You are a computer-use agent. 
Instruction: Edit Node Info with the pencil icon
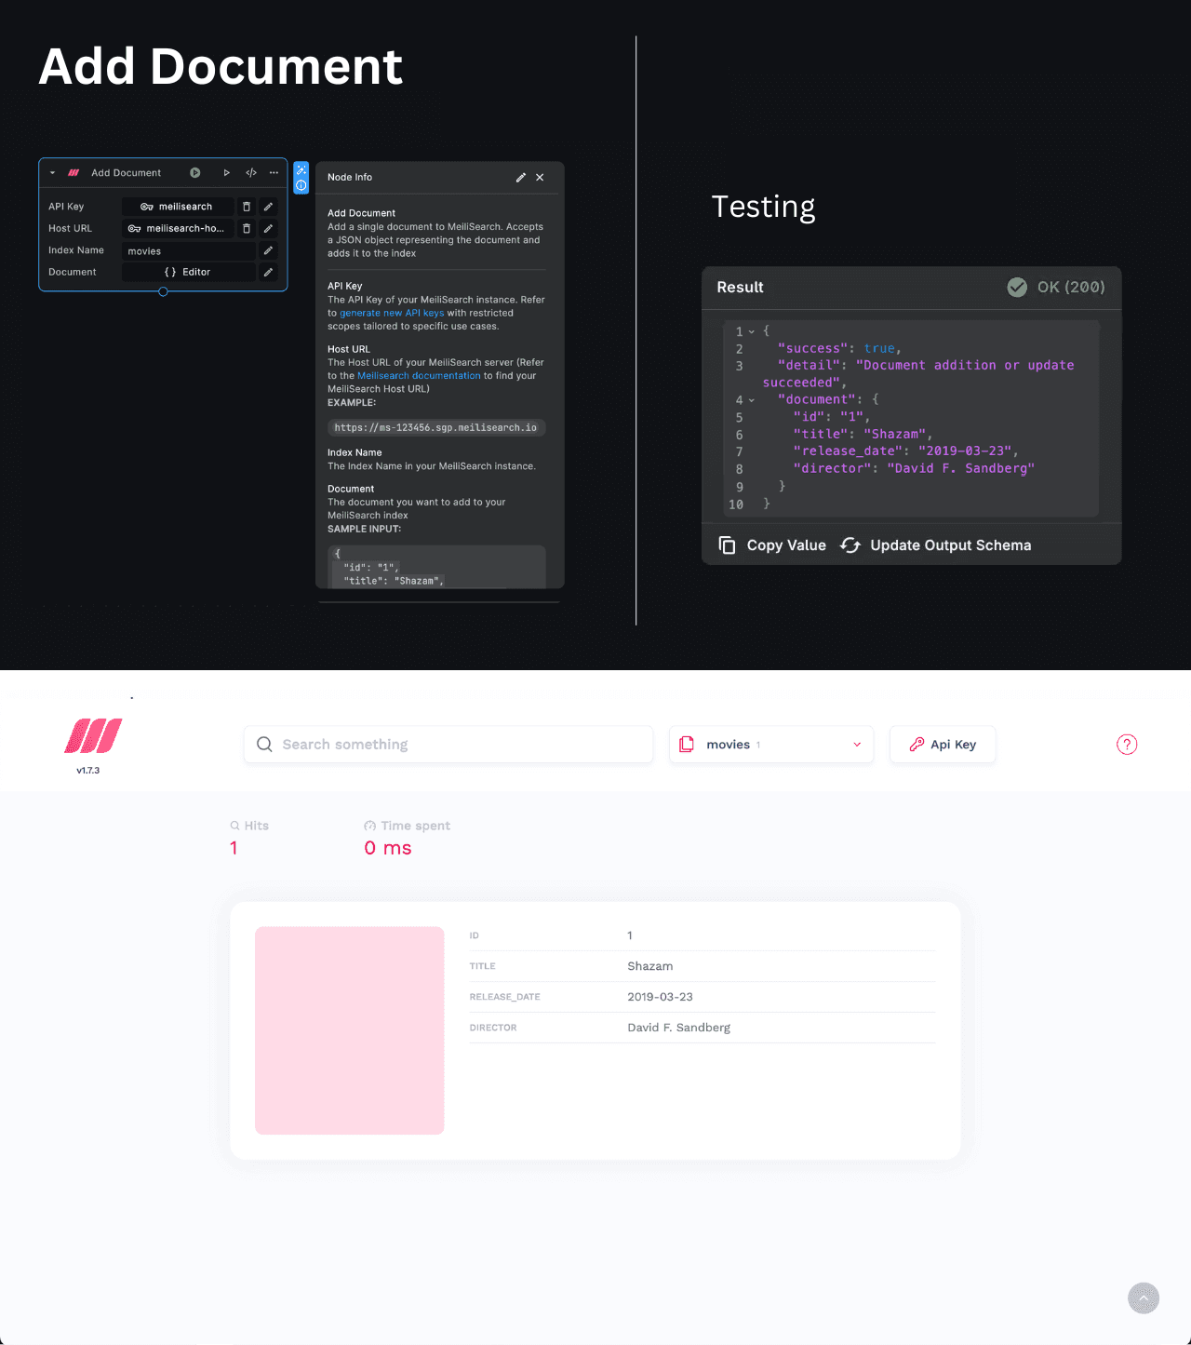click(x=521, y=177)
